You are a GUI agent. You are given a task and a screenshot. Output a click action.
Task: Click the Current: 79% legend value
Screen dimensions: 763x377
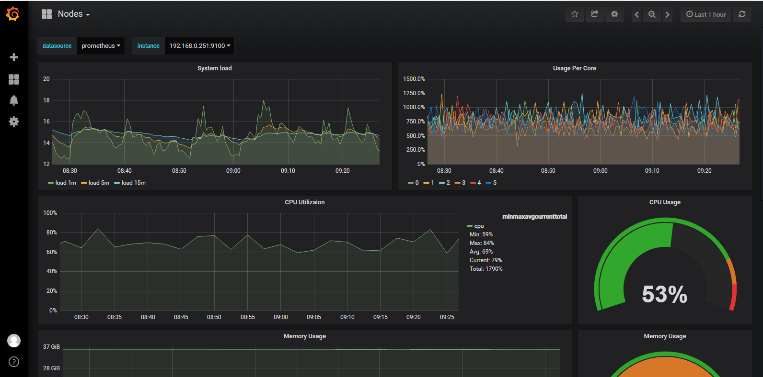point(486,260)
